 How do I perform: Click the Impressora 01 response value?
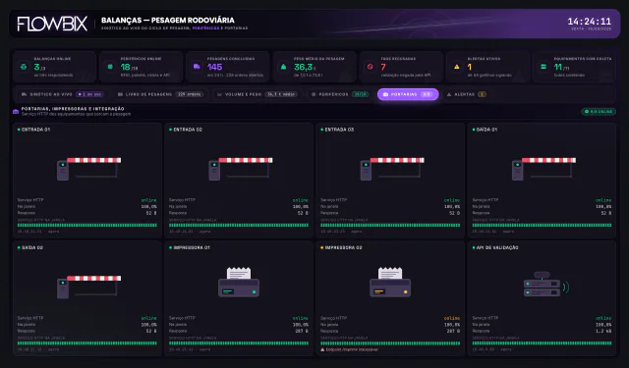(303, 331)
